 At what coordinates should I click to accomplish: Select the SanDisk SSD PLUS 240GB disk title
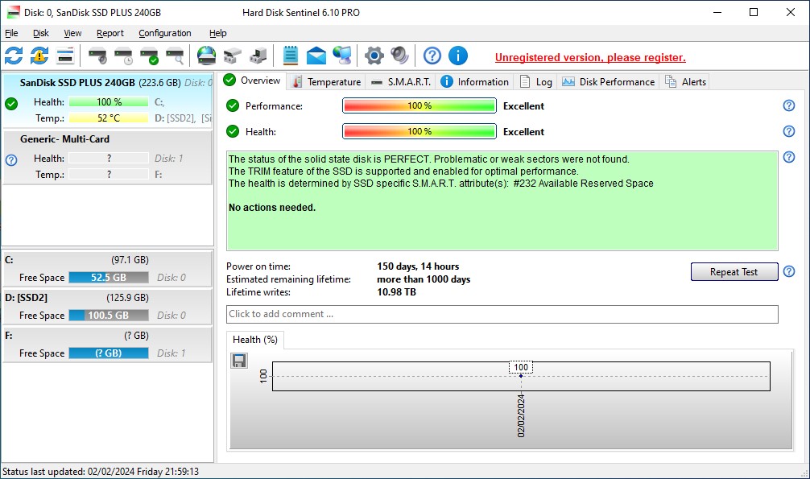coord(77,83)
